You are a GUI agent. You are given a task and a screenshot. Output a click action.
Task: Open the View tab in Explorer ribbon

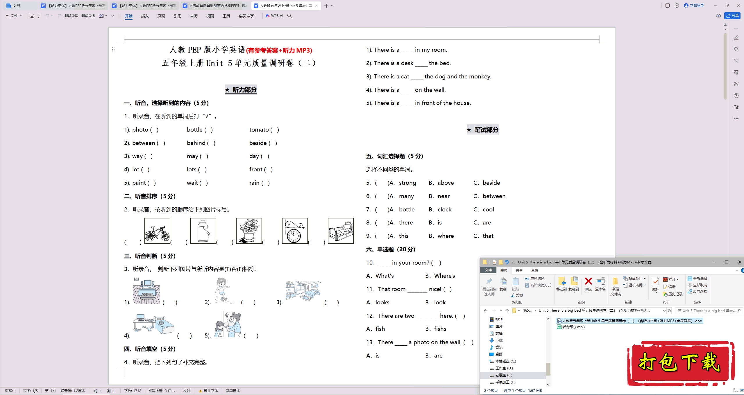(x=535, y=270)
